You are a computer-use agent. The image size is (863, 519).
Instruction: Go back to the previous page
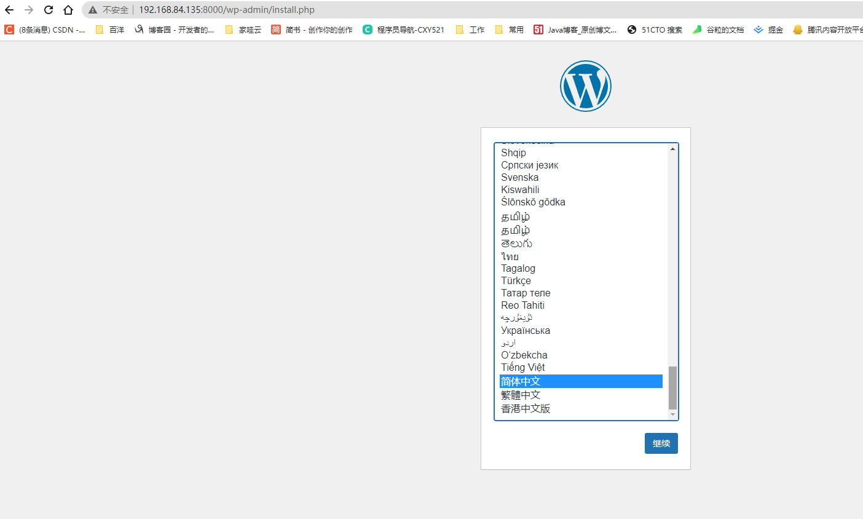point(9,10)
